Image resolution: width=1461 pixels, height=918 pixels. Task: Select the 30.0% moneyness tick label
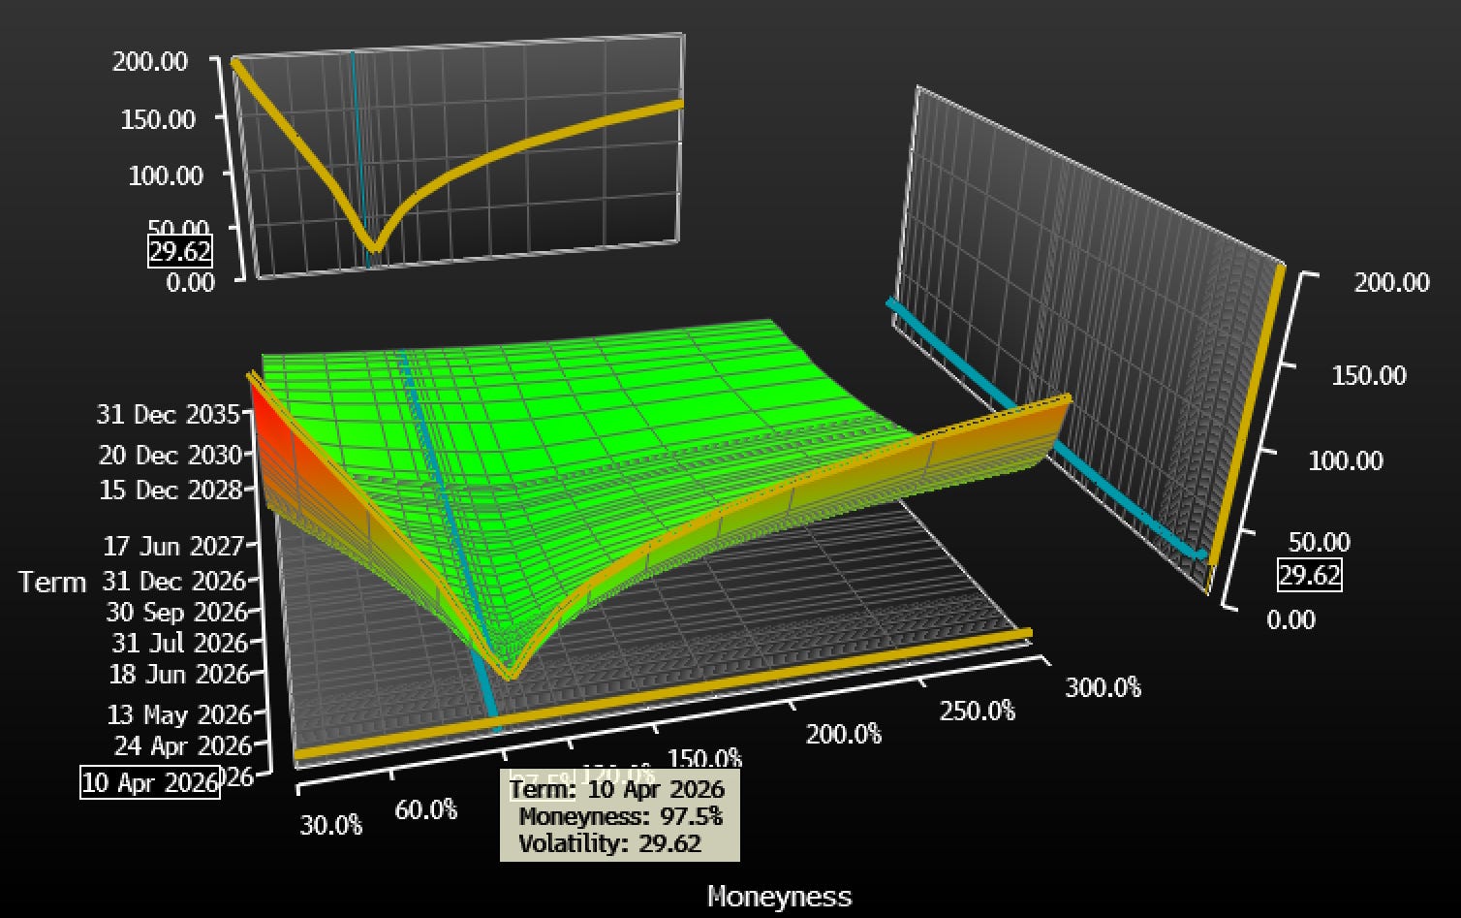330,826
